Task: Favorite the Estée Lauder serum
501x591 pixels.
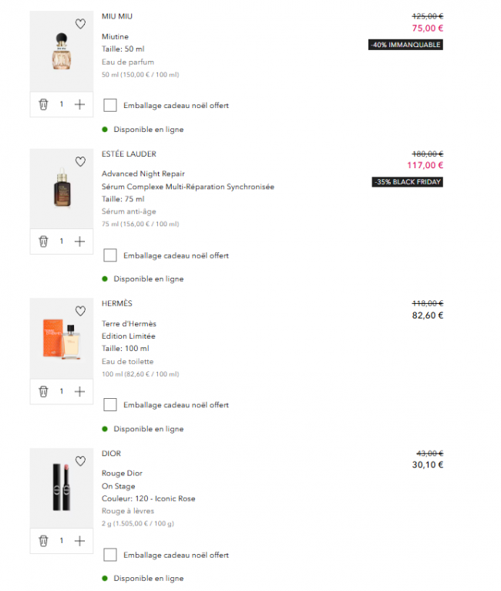Action: [80, 162]
